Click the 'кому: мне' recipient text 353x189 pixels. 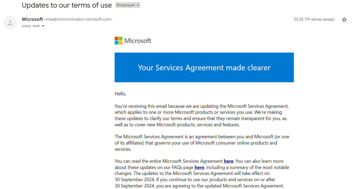31,26
